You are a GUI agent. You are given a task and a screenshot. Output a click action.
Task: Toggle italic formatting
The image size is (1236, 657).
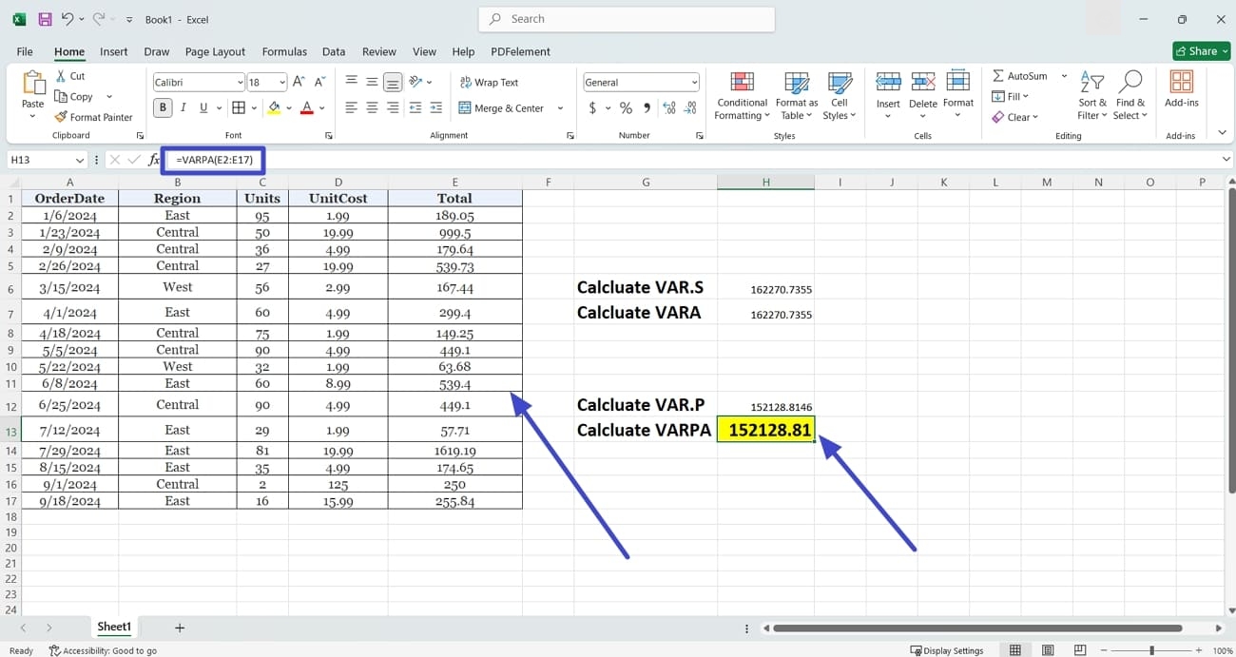(x=182, y=107)
